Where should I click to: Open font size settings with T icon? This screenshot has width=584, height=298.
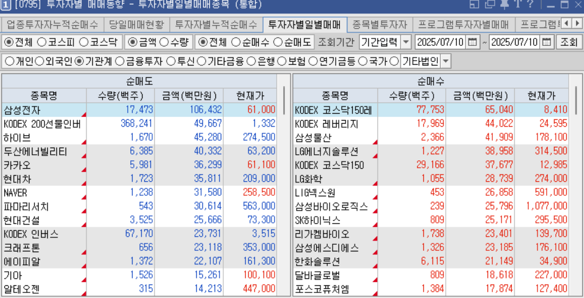(x=518, y=4)
